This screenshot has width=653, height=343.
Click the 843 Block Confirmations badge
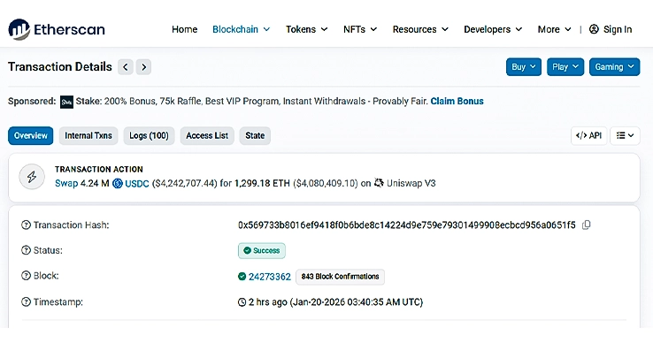click(340, 277)
